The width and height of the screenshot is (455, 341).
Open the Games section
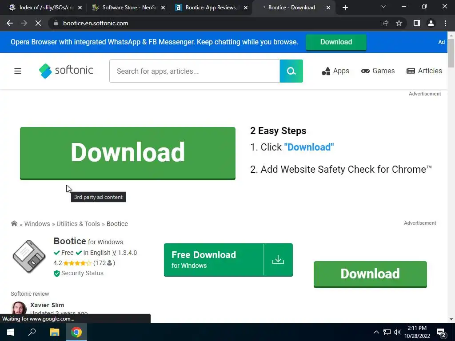[378, 71]
